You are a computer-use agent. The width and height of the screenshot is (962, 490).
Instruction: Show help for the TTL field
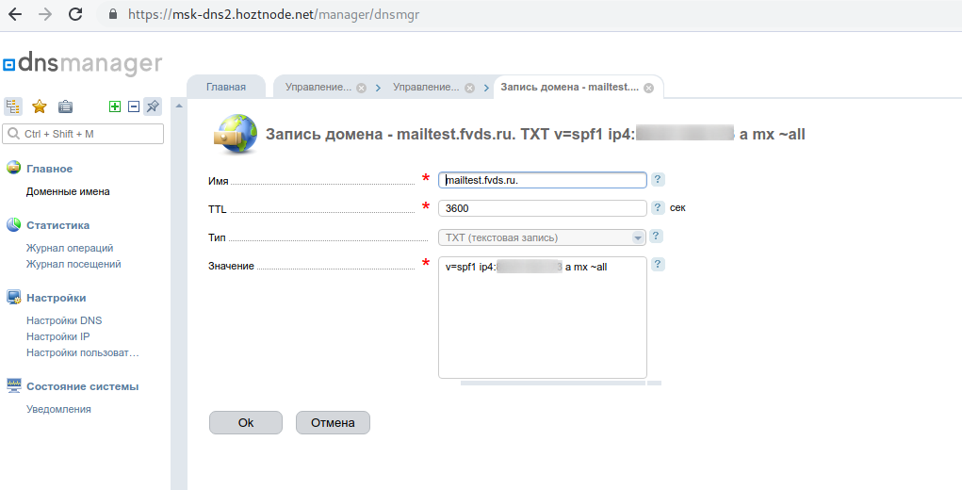tap(658, 207)
